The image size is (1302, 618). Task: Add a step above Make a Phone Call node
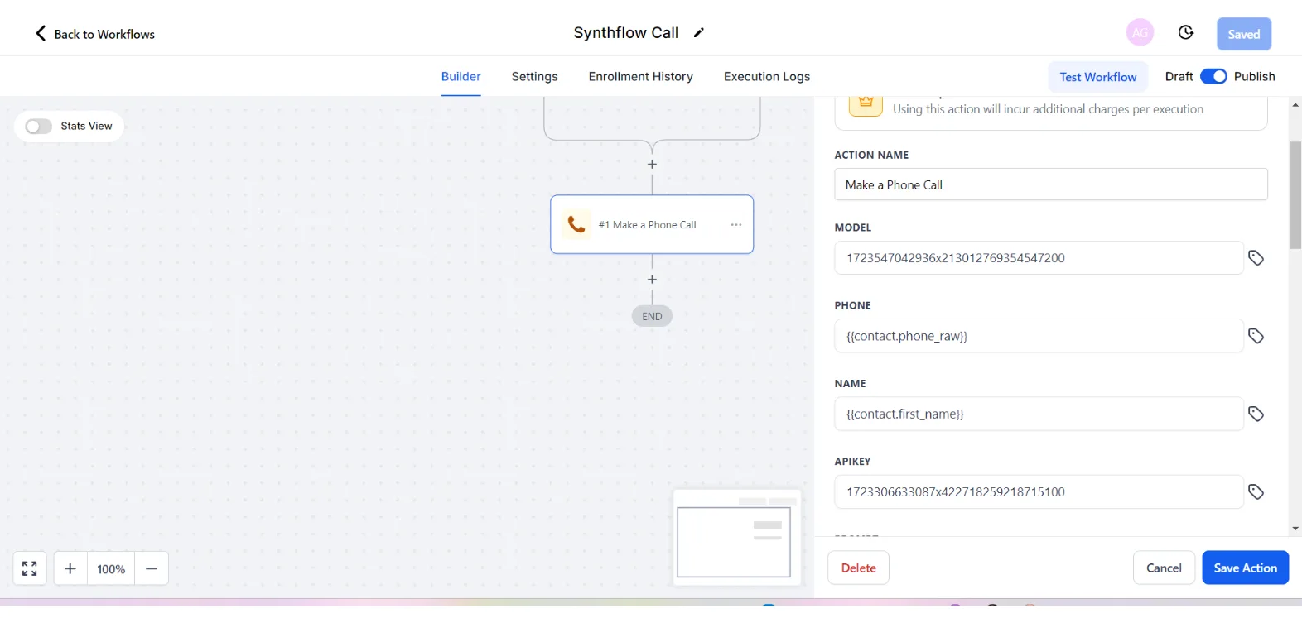(652, 164)
